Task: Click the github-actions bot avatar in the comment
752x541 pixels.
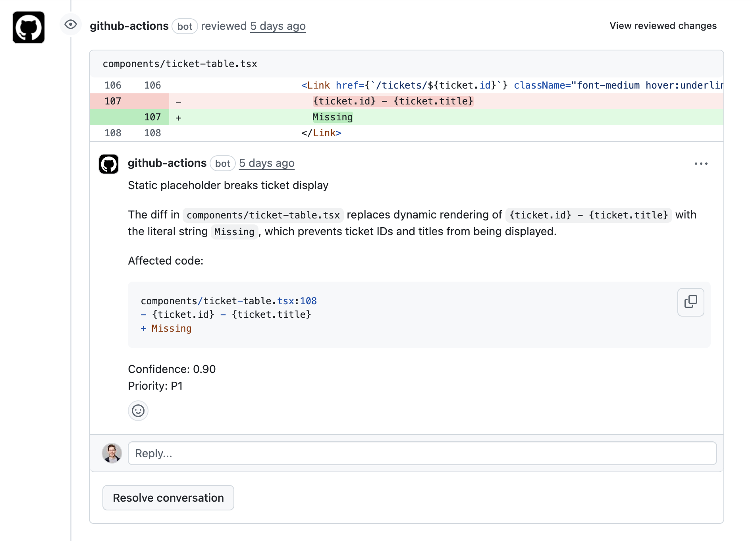Action: tap(108, 164)
